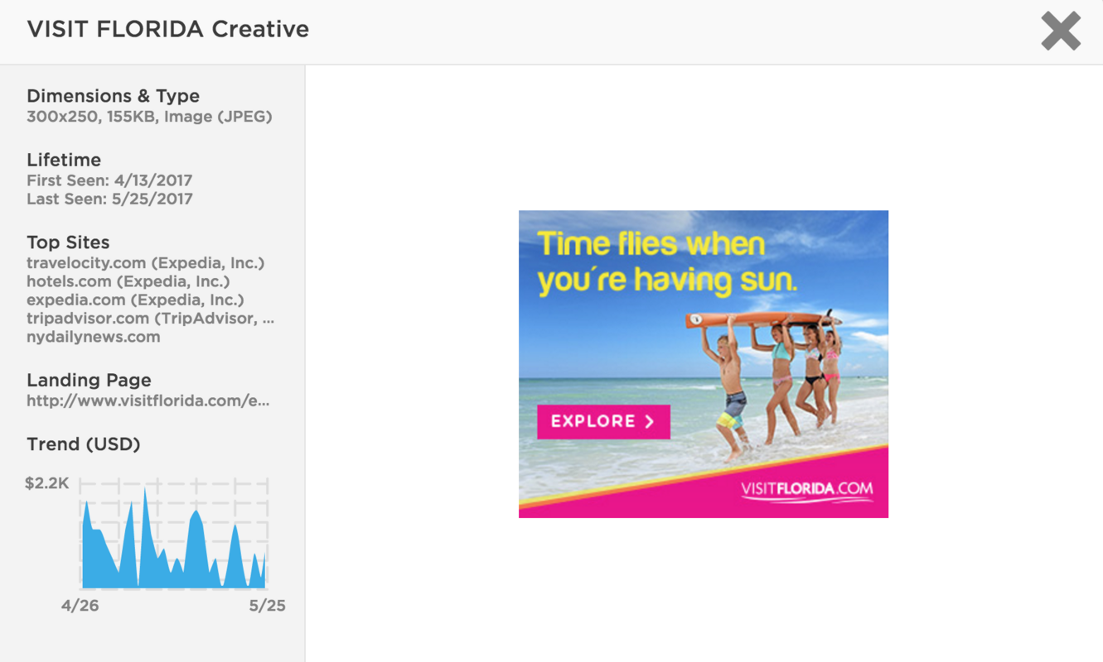Click the truncated tripadvisor.com site entry
The height and width of the screenshot is (662, 1103).
click(x=150, y=319)
